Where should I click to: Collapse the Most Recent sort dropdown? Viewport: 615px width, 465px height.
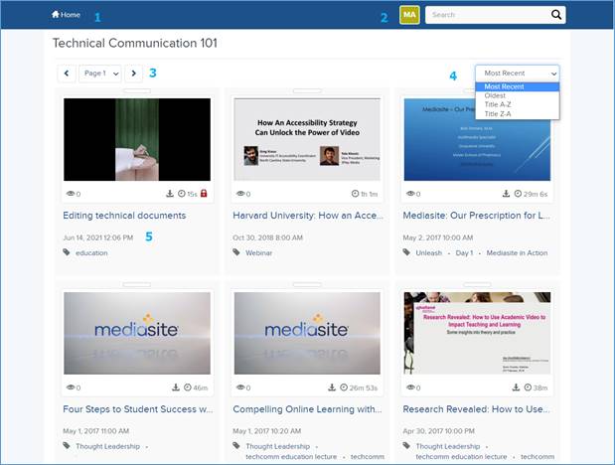518,73
